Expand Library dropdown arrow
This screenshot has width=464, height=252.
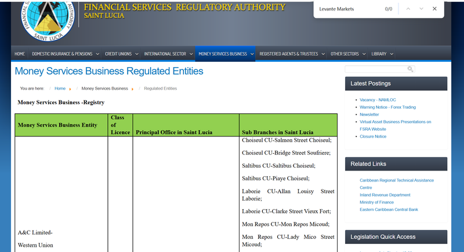391,54
